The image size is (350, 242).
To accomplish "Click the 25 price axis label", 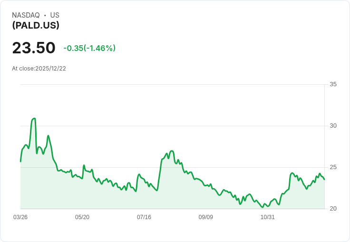I will (333, 167).
